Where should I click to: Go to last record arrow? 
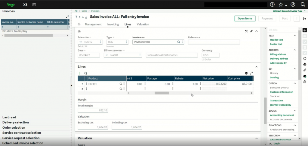pos(86,17)
